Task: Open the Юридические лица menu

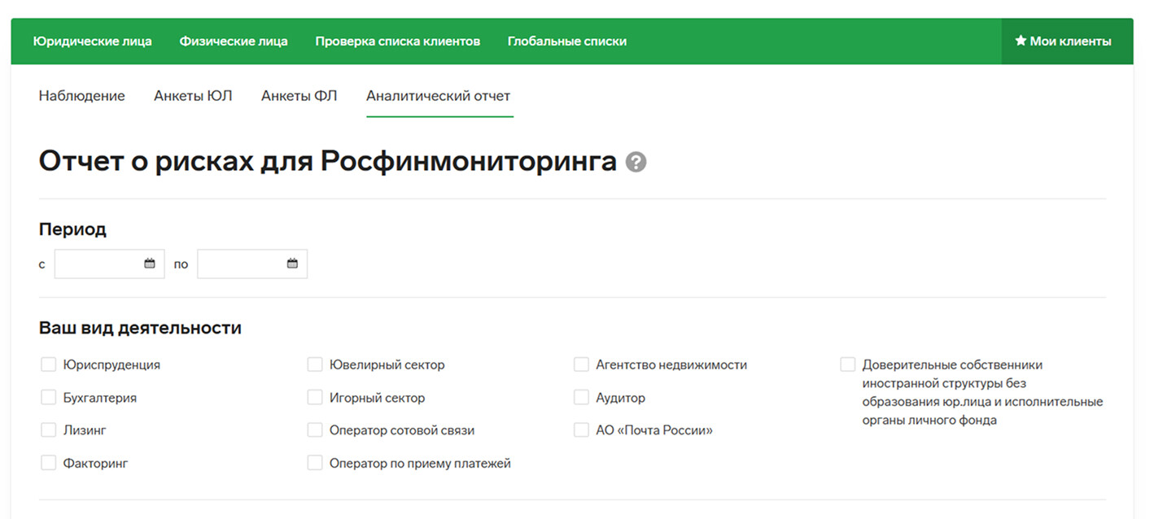Action: click(x=92, y=41)
